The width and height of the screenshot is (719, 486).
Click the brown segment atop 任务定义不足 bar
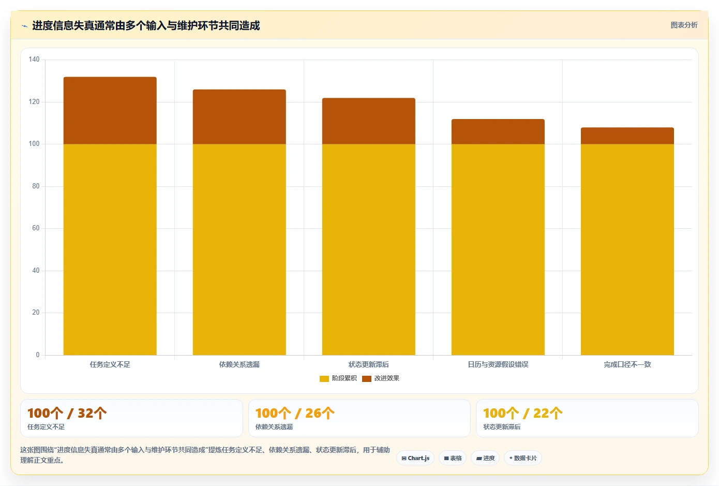[x=110, y=111]
